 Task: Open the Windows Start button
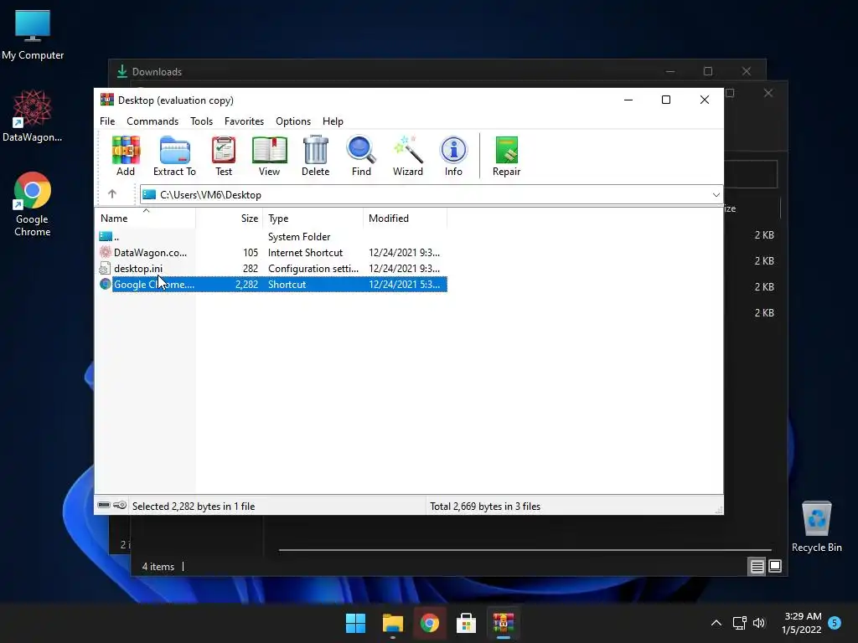pos(355,623)
